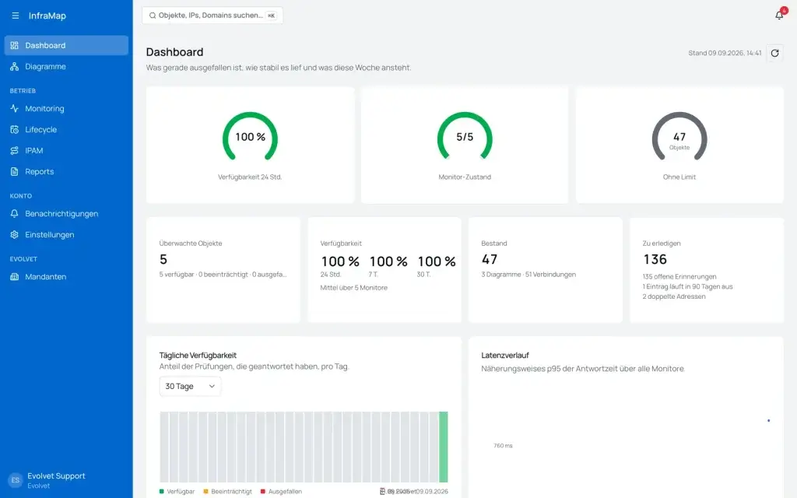Open Benachrichtigungen settings

pos(66,213)
